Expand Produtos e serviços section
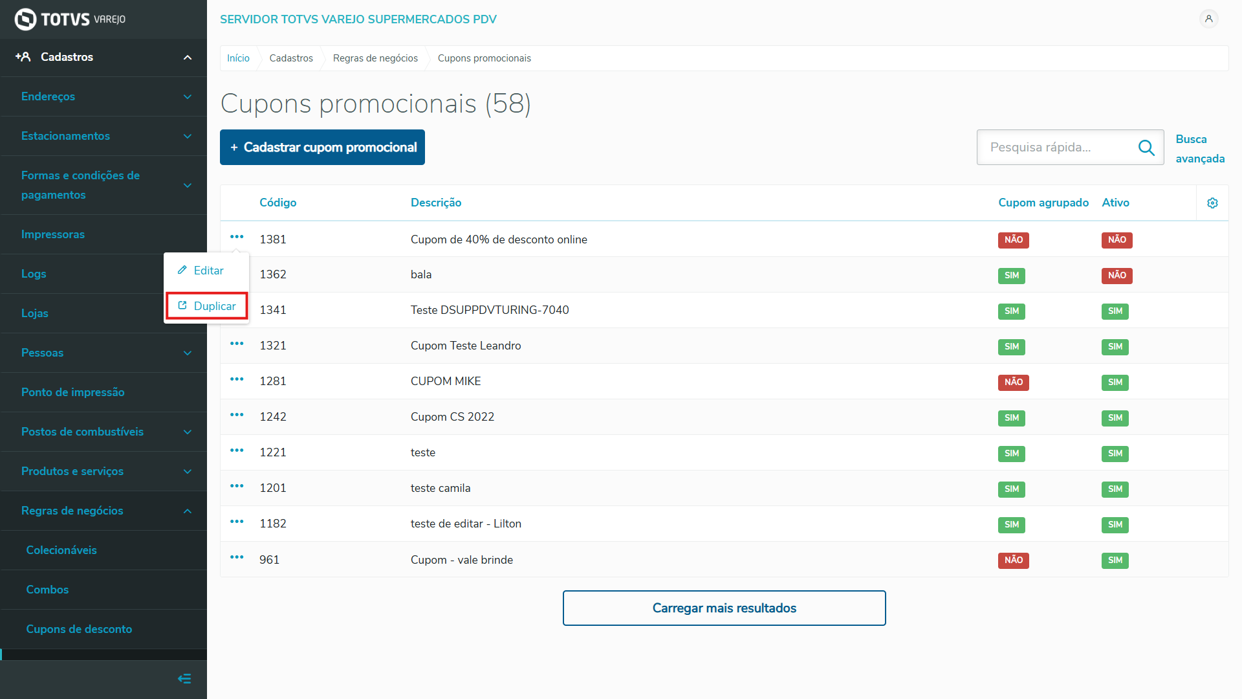The height and width of the screenshot is (699, 1242). coord(103,471)
